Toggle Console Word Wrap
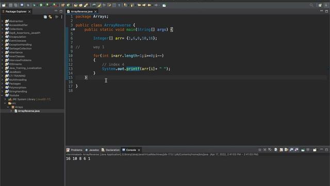 click(286, 150)
